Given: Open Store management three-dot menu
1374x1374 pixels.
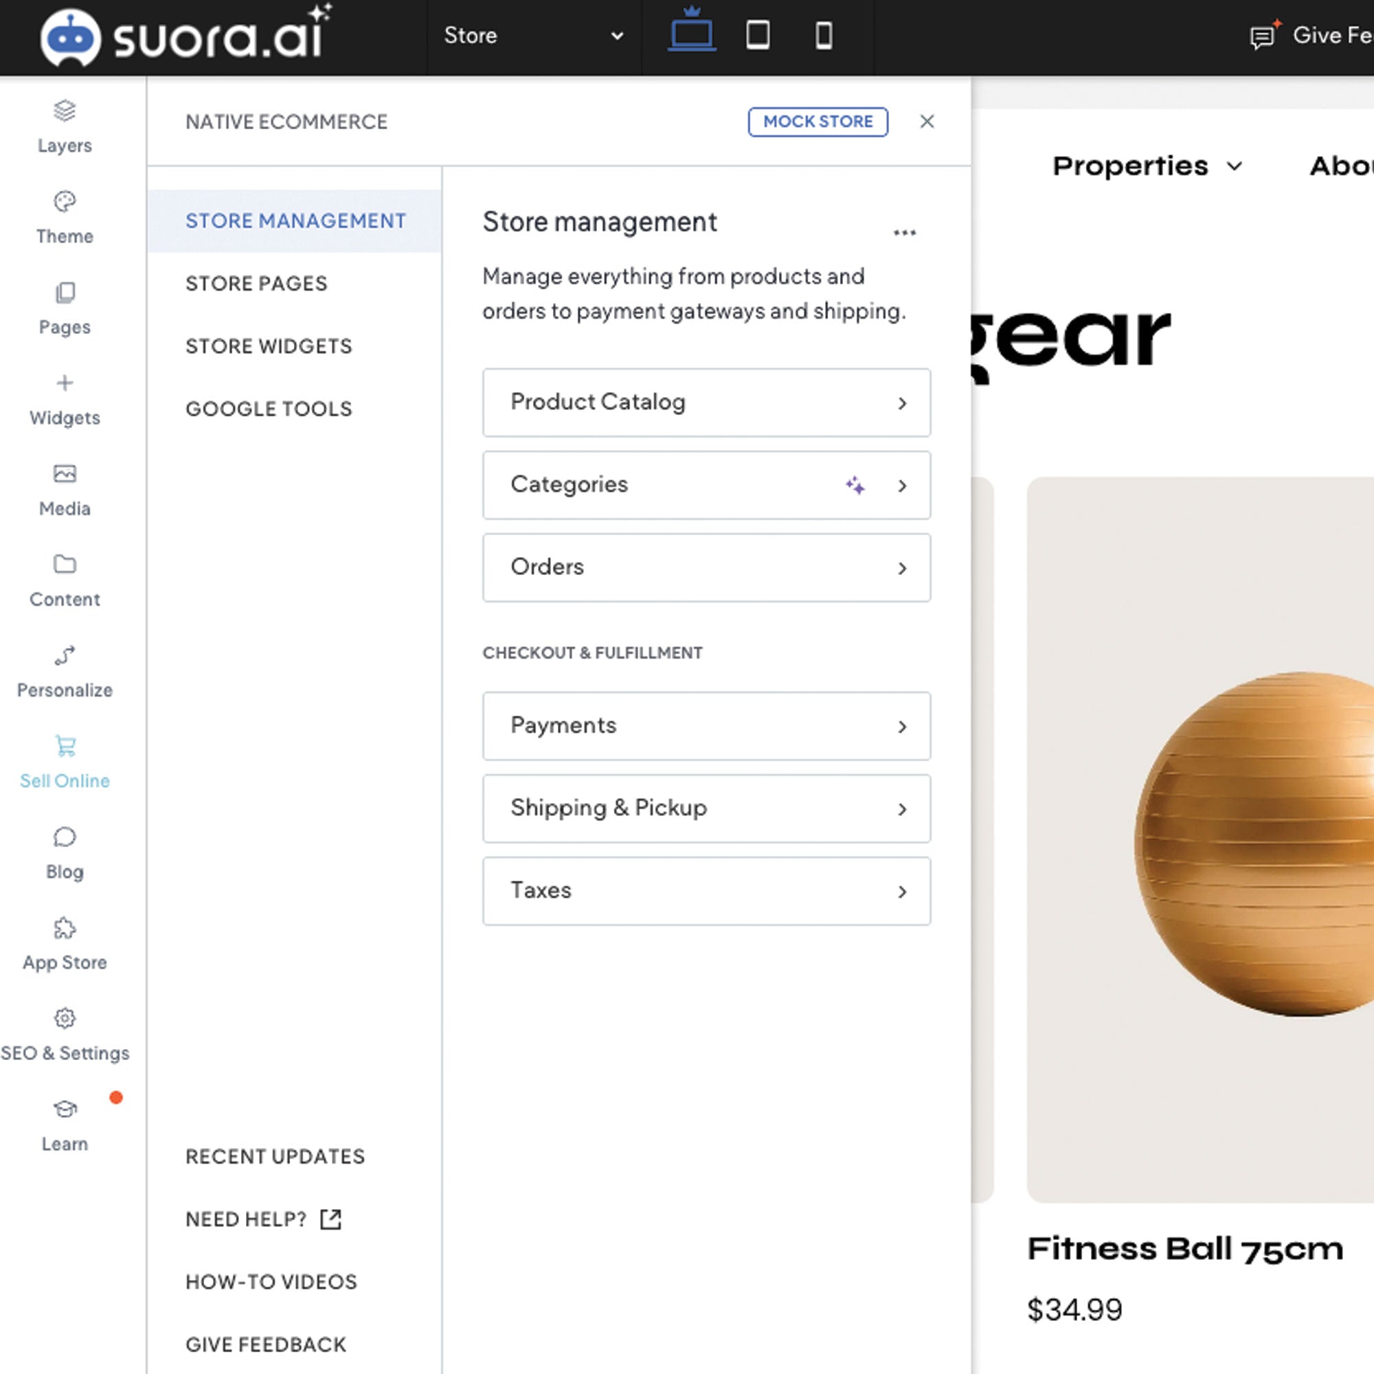Looking at the screenshot, I should (904, 233).
